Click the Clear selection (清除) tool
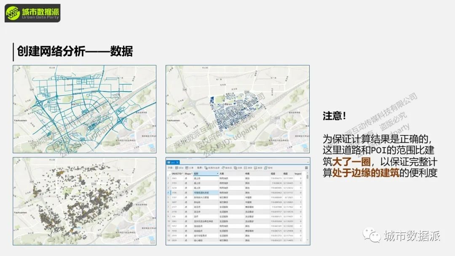This screenshot has width=455, height=256. pyautogui.click(x=248, y=168)
